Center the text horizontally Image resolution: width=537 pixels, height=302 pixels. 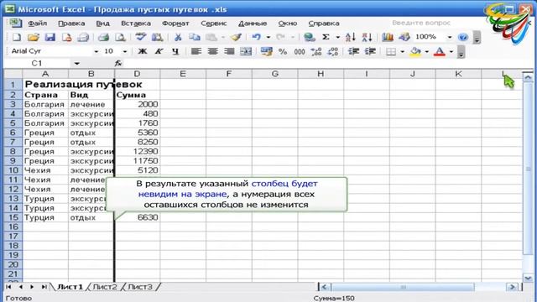[x=212, y=51]
